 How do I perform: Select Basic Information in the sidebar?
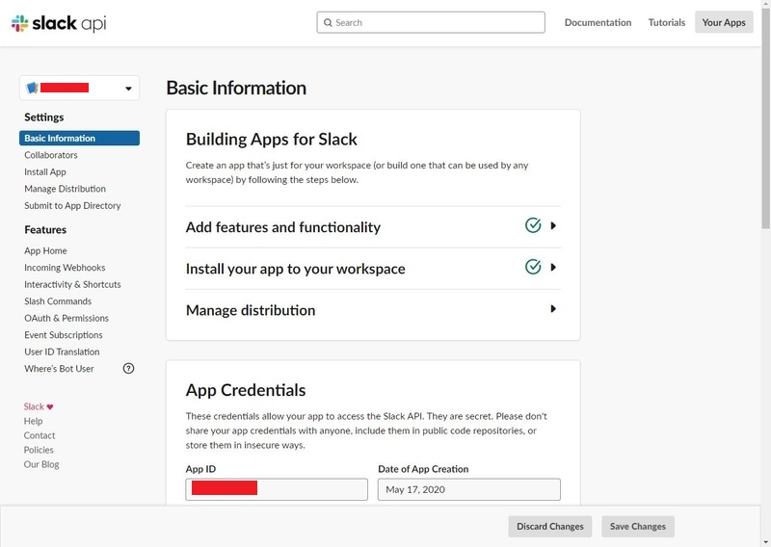tap(80, 138)
